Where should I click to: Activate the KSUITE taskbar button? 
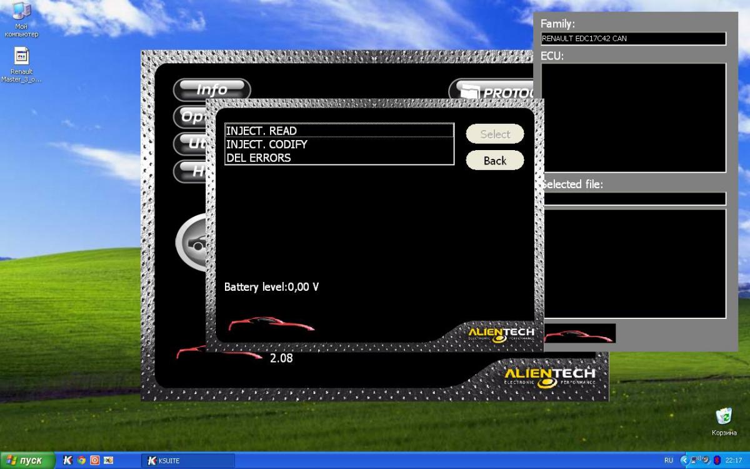pyautogui.click(x=188, y=461)
